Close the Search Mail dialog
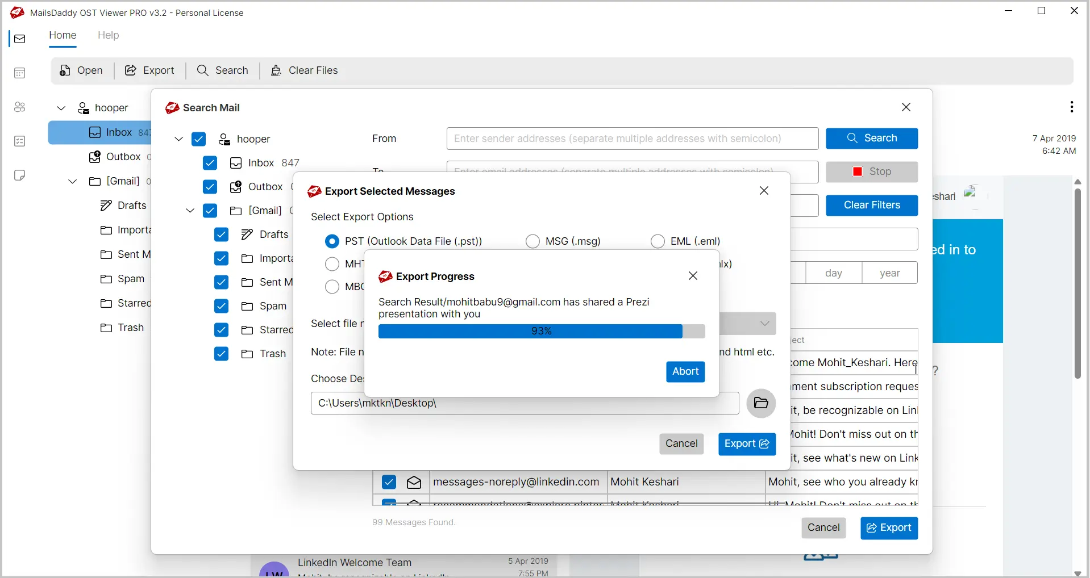 click(906, 107)
